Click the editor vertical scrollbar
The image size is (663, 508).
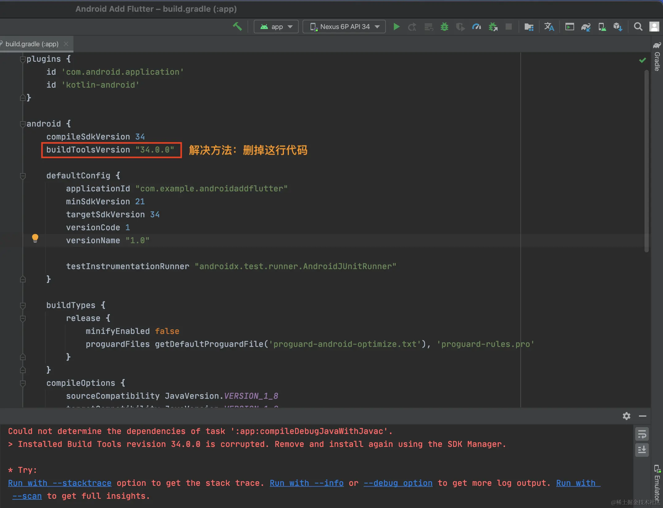(x=646, y=160)
